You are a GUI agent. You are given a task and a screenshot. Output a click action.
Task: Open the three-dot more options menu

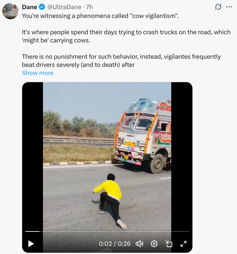coord(229,7)
